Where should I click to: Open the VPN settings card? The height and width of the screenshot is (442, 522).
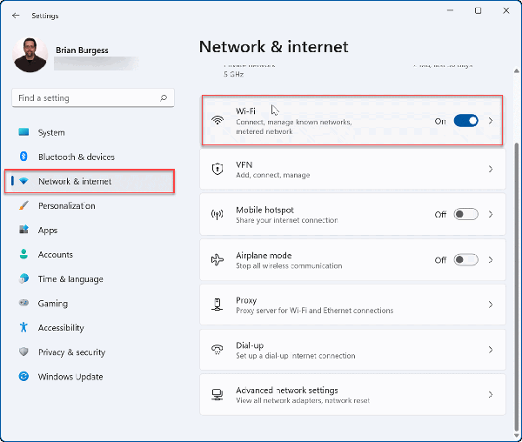click(x=352, y=169)
